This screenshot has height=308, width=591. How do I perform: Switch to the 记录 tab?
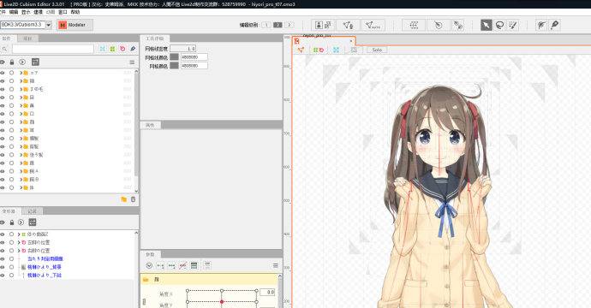[x=32, y=211]
